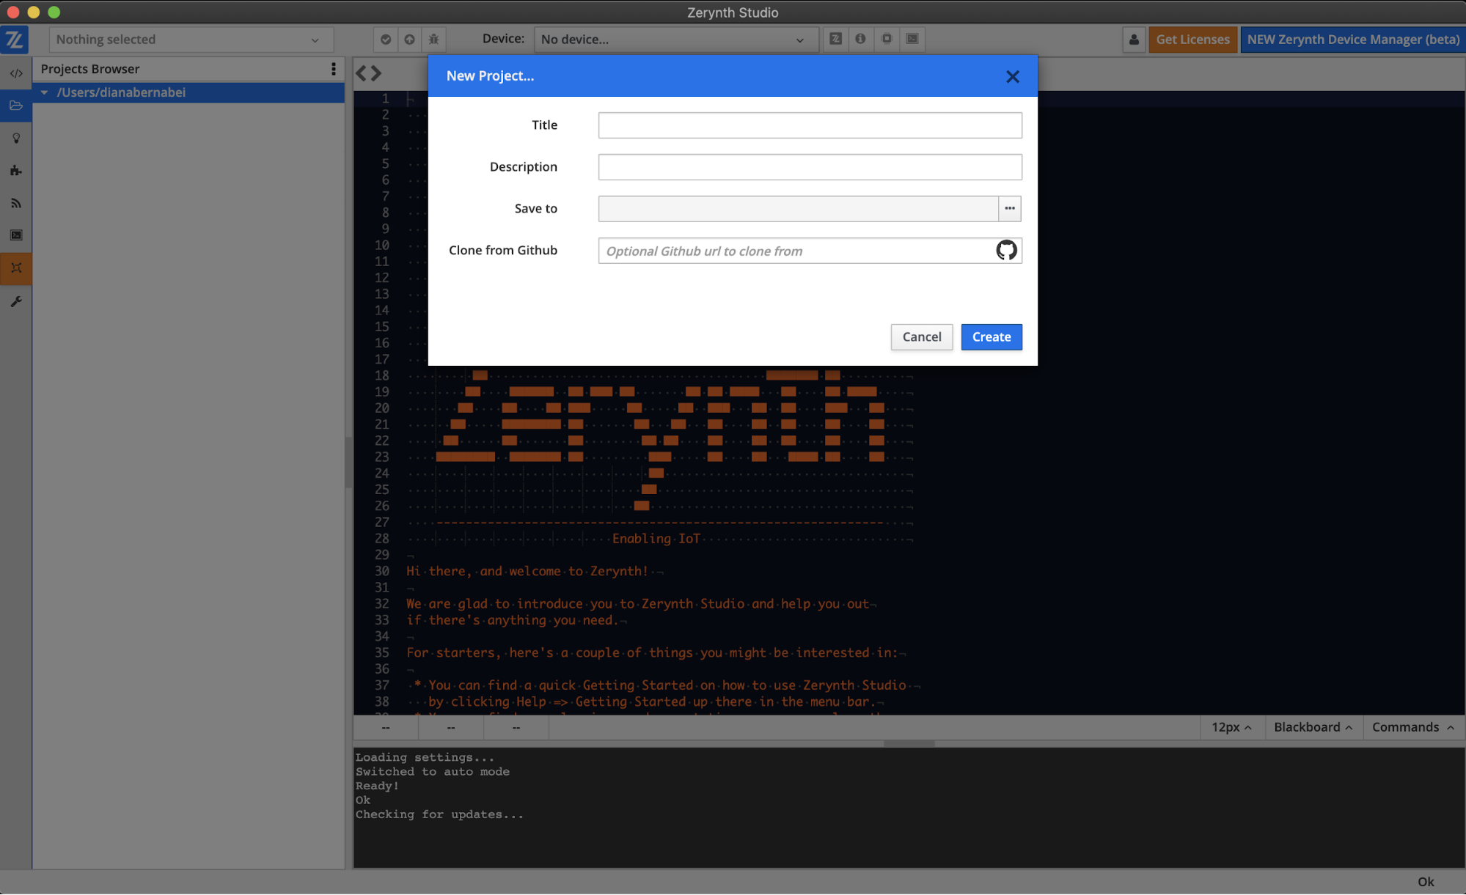Image resolution: width=1466 pixels, height=895 pixels.
Task: Collapse the /Users/dianabernabei tree folder
Action: (45, 92)
